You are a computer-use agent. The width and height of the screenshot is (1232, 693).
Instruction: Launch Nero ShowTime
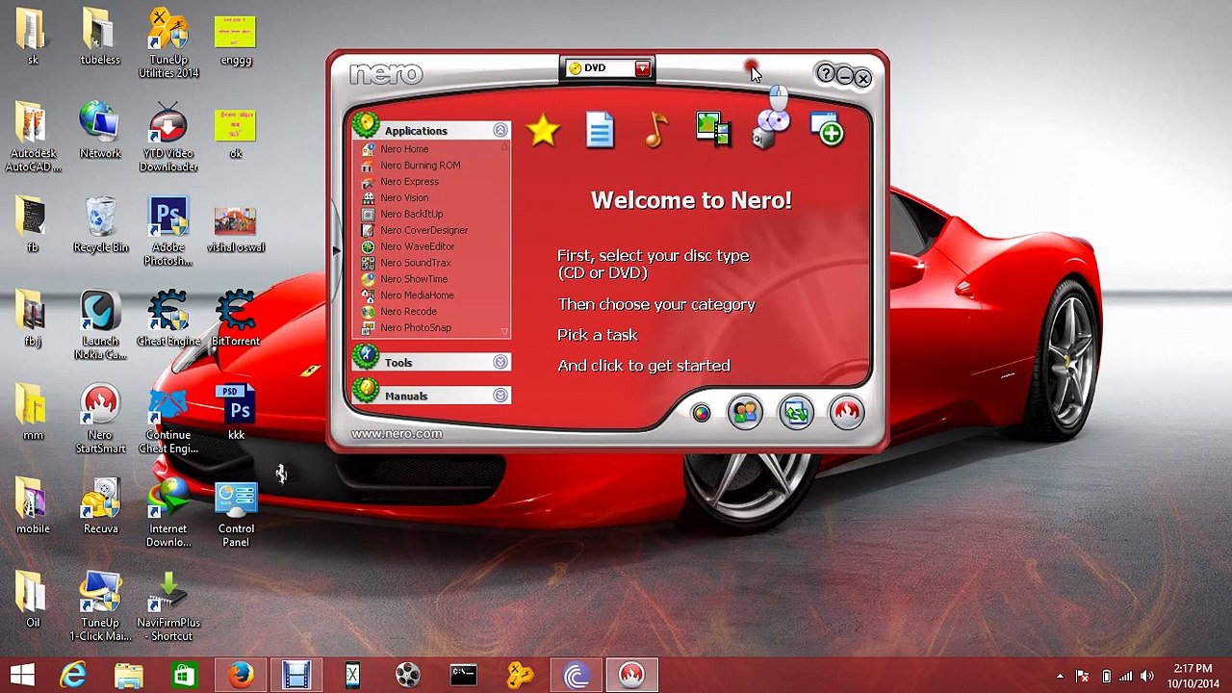click(x=413, y=279)
